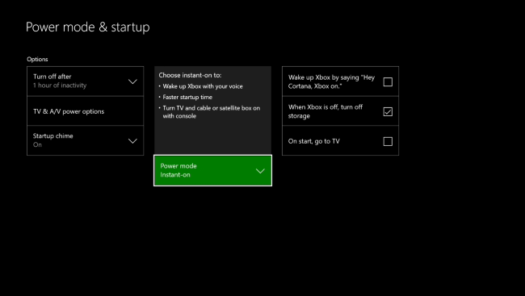
Task: Tick the "On start, go to TV" checkbox
Action: click(x=388, y=141)
